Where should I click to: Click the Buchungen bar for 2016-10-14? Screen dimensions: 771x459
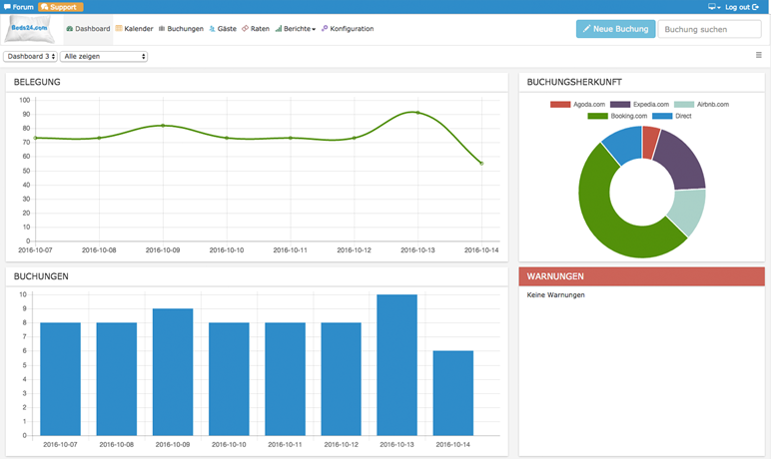point(452,393)
